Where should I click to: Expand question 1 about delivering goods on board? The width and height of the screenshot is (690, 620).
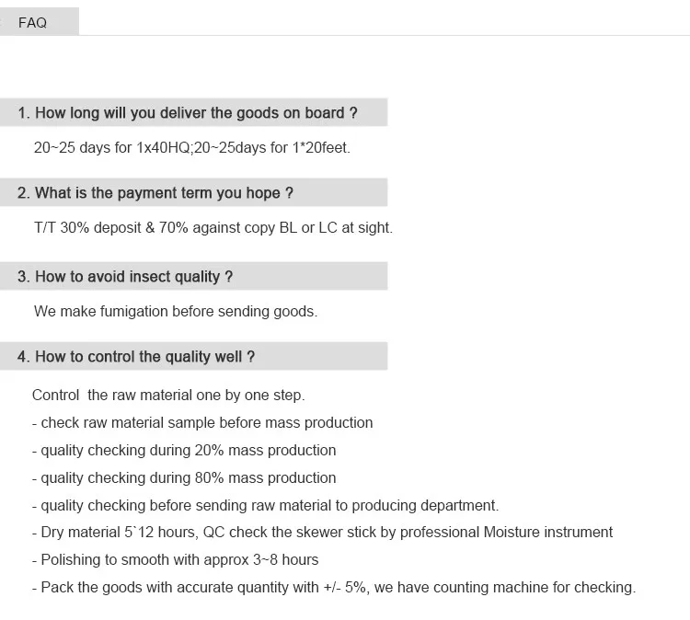[x=188, y=113]
